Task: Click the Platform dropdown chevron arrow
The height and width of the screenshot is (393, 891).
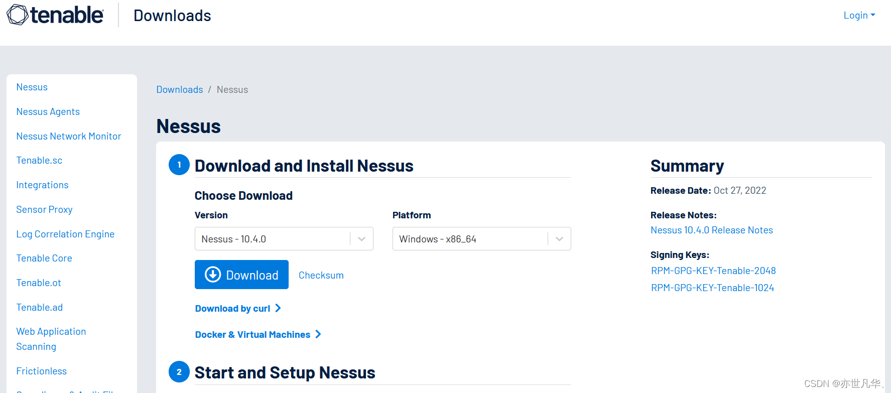Action: click(x=559, y=239)
